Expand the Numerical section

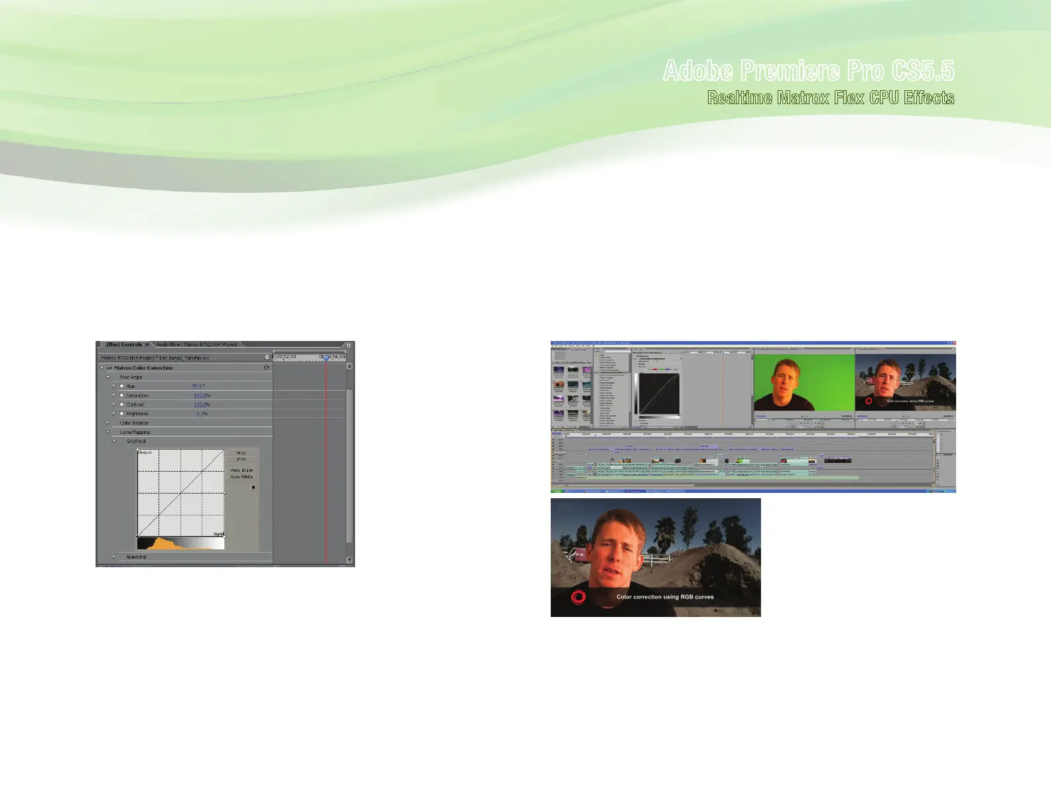pos(114,557)
